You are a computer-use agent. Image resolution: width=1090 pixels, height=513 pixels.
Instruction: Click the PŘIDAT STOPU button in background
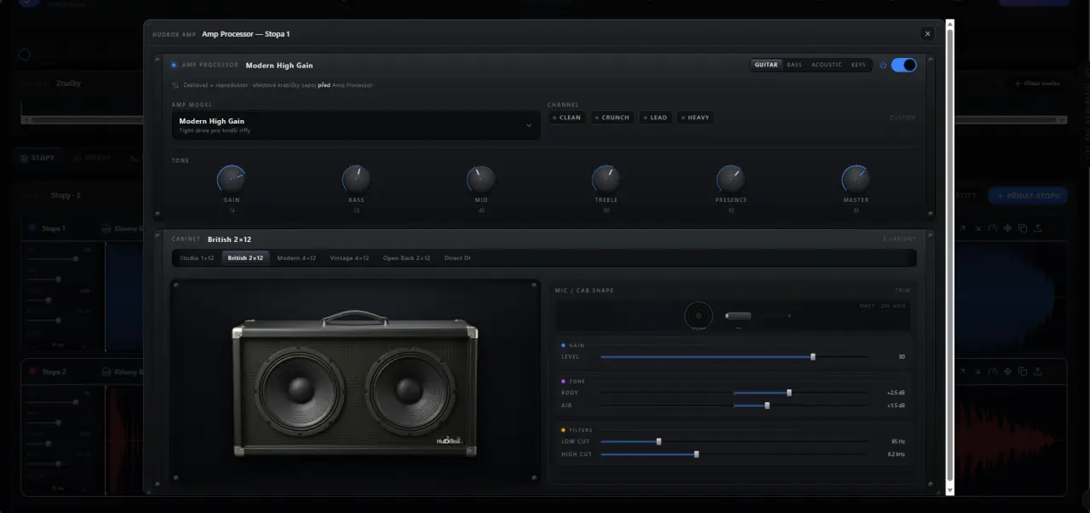[x=1028, y=196]
